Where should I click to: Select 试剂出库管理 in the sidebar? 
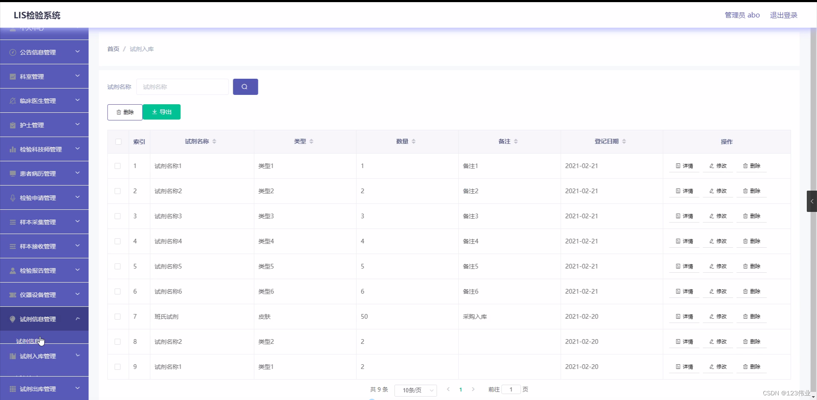[x=37, y=389]
